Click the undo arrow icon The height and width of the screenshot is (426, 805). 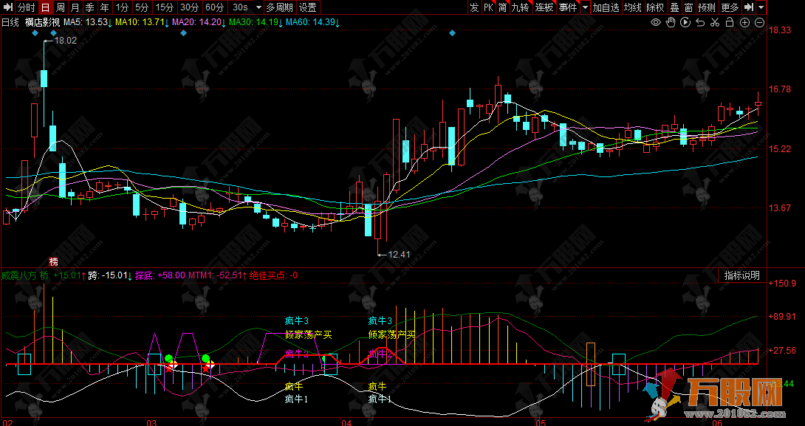700,23
